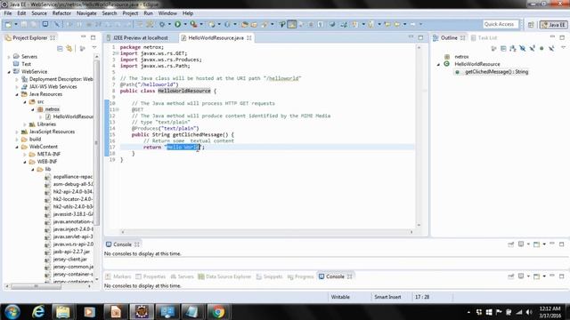Collapse the WebService project node
The height and width of the screenshot is (320, 570).
pyautogui.click(x=9, y=72)
